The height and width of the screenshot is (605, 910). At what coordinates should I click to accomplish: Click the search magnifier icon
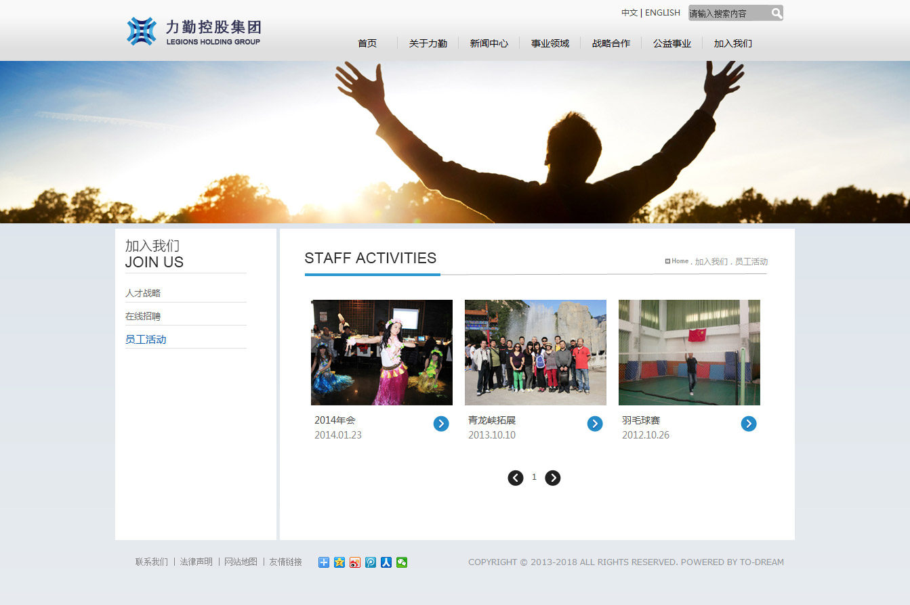777,14
